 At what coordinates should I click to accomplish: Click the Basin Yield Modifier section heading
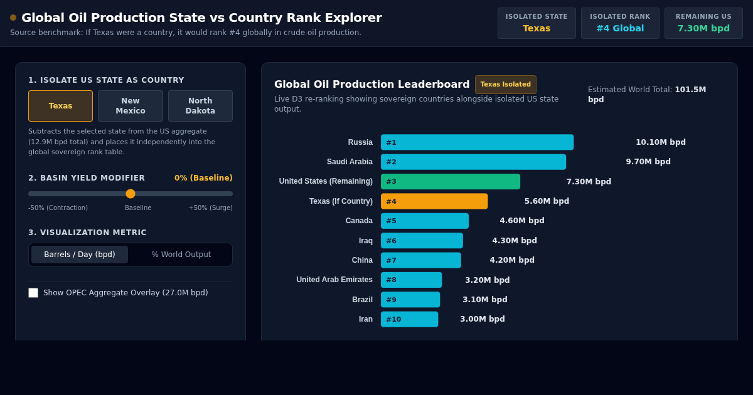pos(87,178)
